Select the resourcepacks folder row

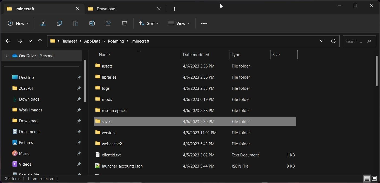[x=195, y=110]
